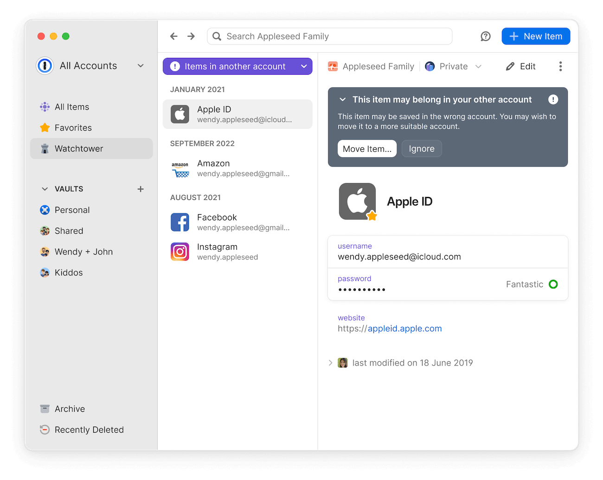Select the Personal vault globe icon
Screen dimensions: 603x480
pyautogui.click(x=45, y=210)
